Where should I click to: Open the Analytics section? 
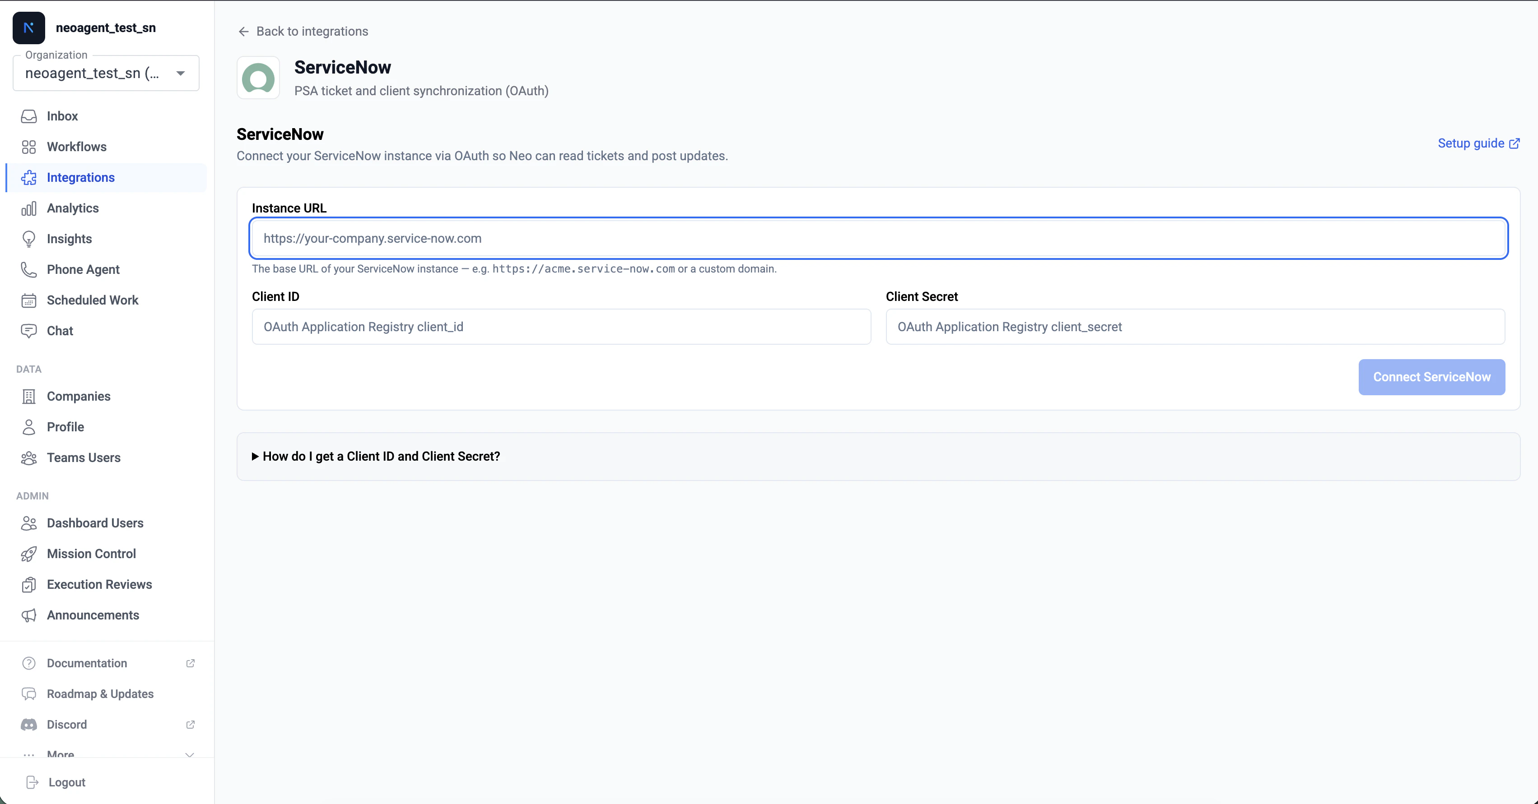click(x=106, y=208)
